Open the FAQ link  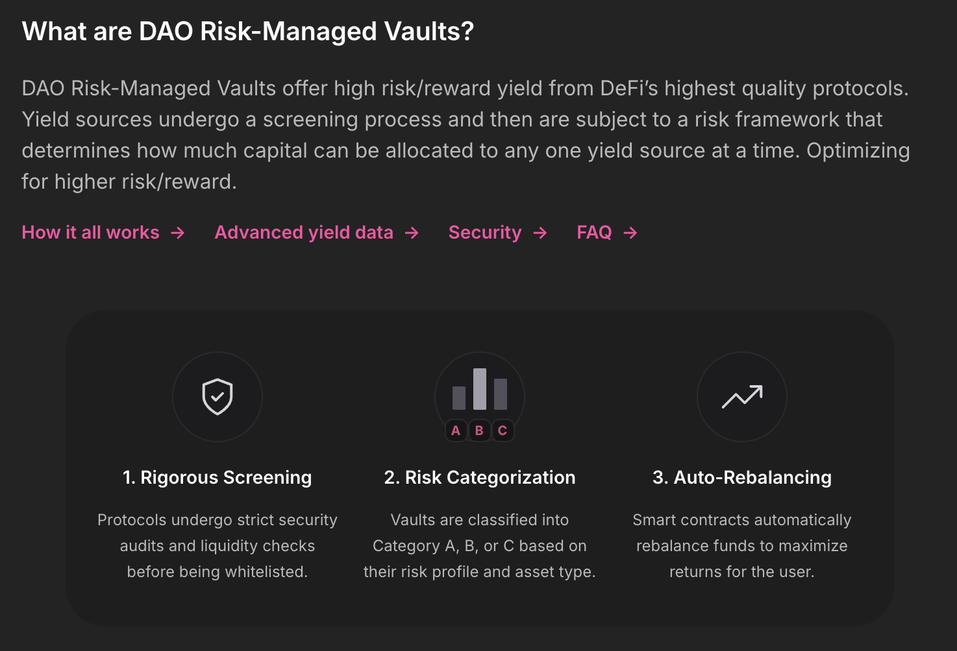click(x=594, y=233)
